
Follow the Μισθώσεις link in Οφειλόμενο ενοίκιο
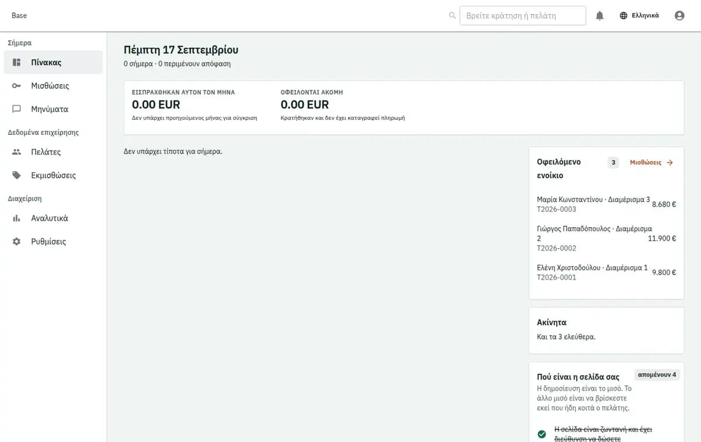coord(651,163)
